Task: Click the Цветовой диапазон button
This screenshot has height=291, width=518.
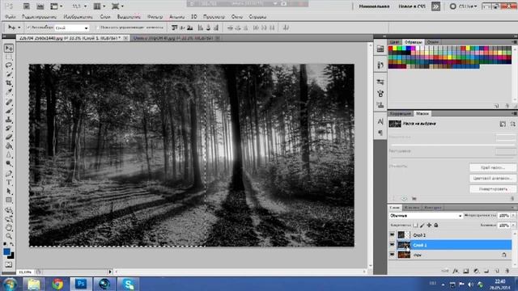Action: 493,178
